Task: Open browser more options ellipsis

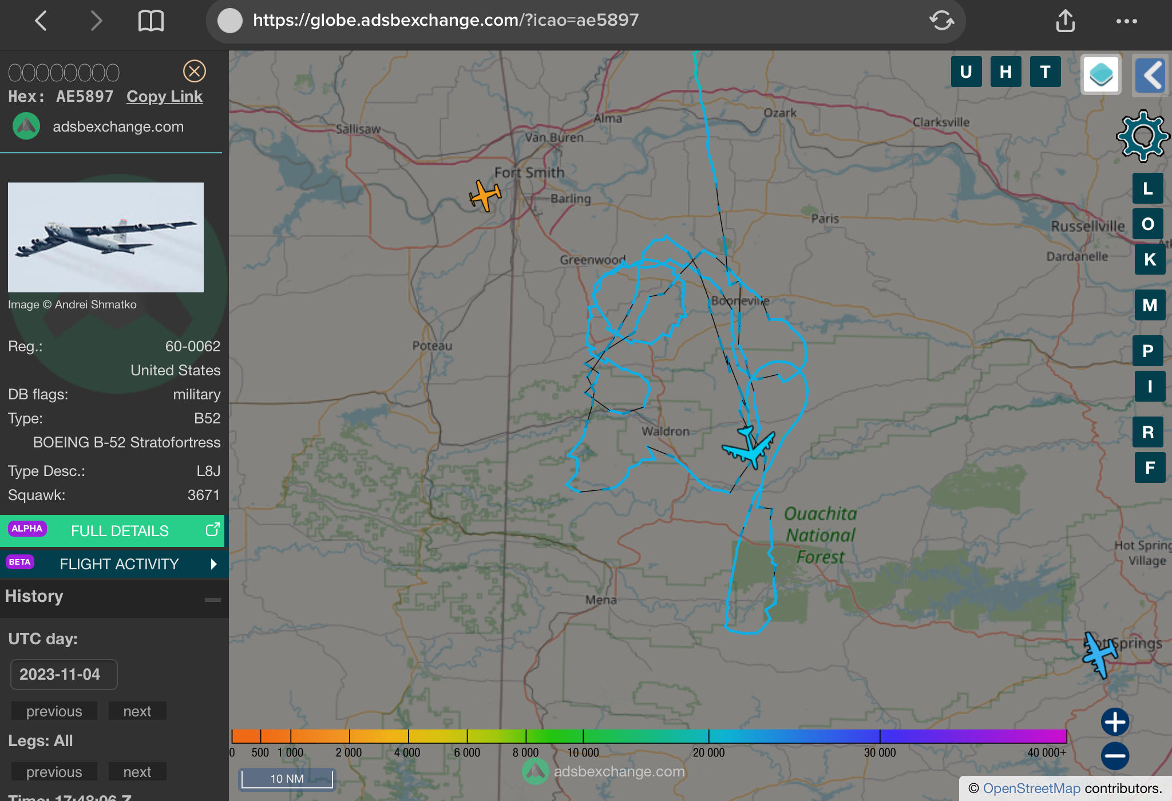Action: 1126,21
